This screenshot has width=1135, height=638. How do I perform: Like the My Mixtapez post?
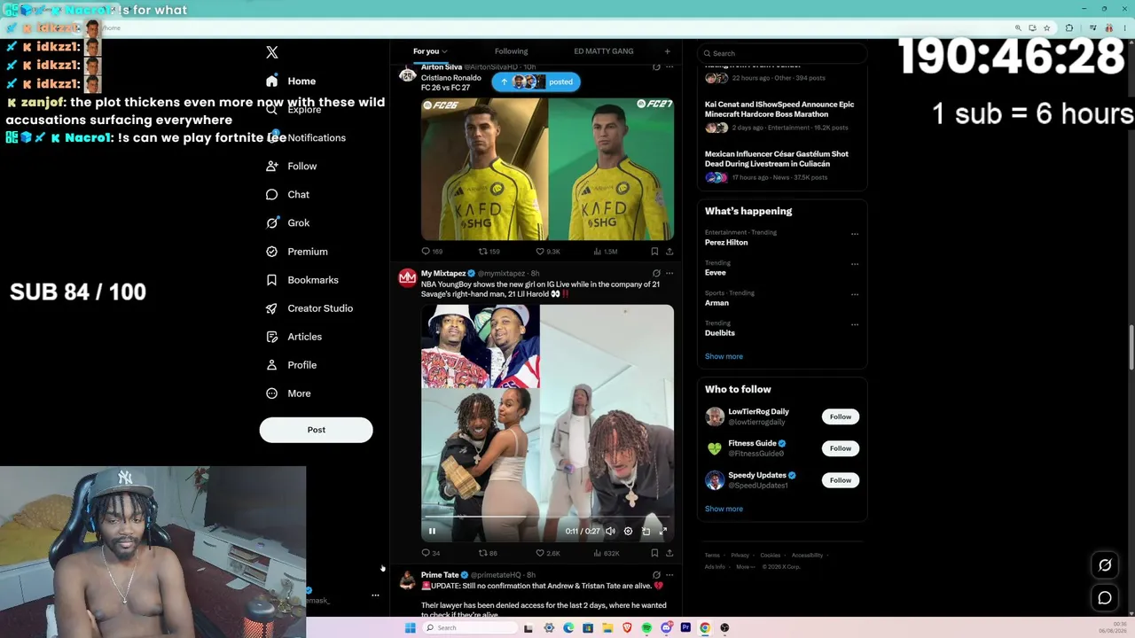(x=548, y=553)
